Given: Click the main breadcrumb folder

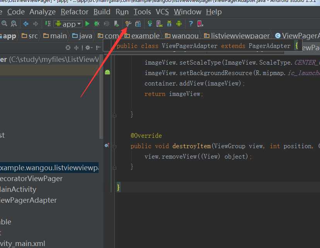Looking at the screenshot, I should point(55,36).
